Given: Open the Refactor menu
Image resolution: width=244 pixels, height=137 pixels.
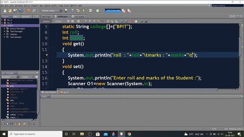Looking at the screenshot, I should pos(35,6).
